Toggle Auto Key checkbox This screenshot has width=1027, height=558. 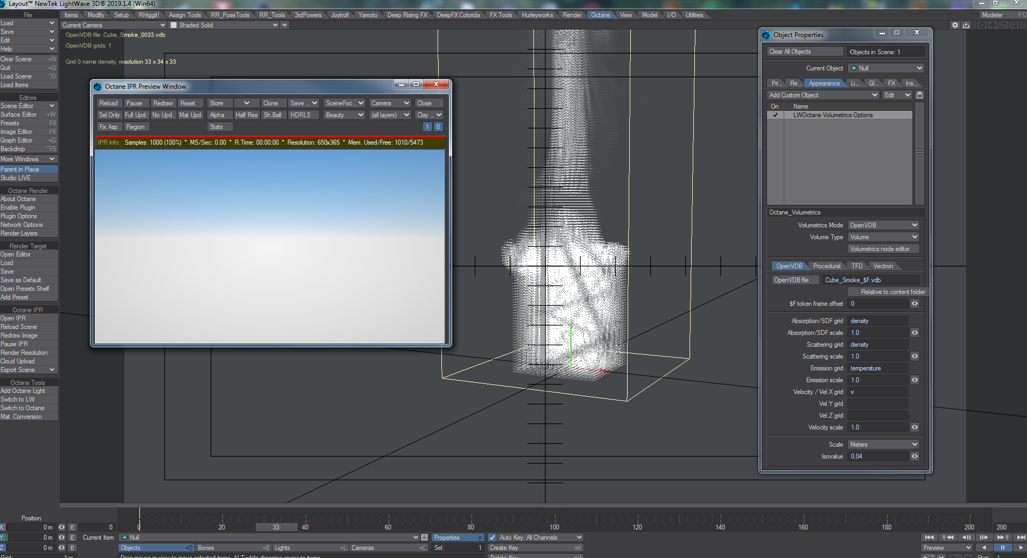coord(492,538)
